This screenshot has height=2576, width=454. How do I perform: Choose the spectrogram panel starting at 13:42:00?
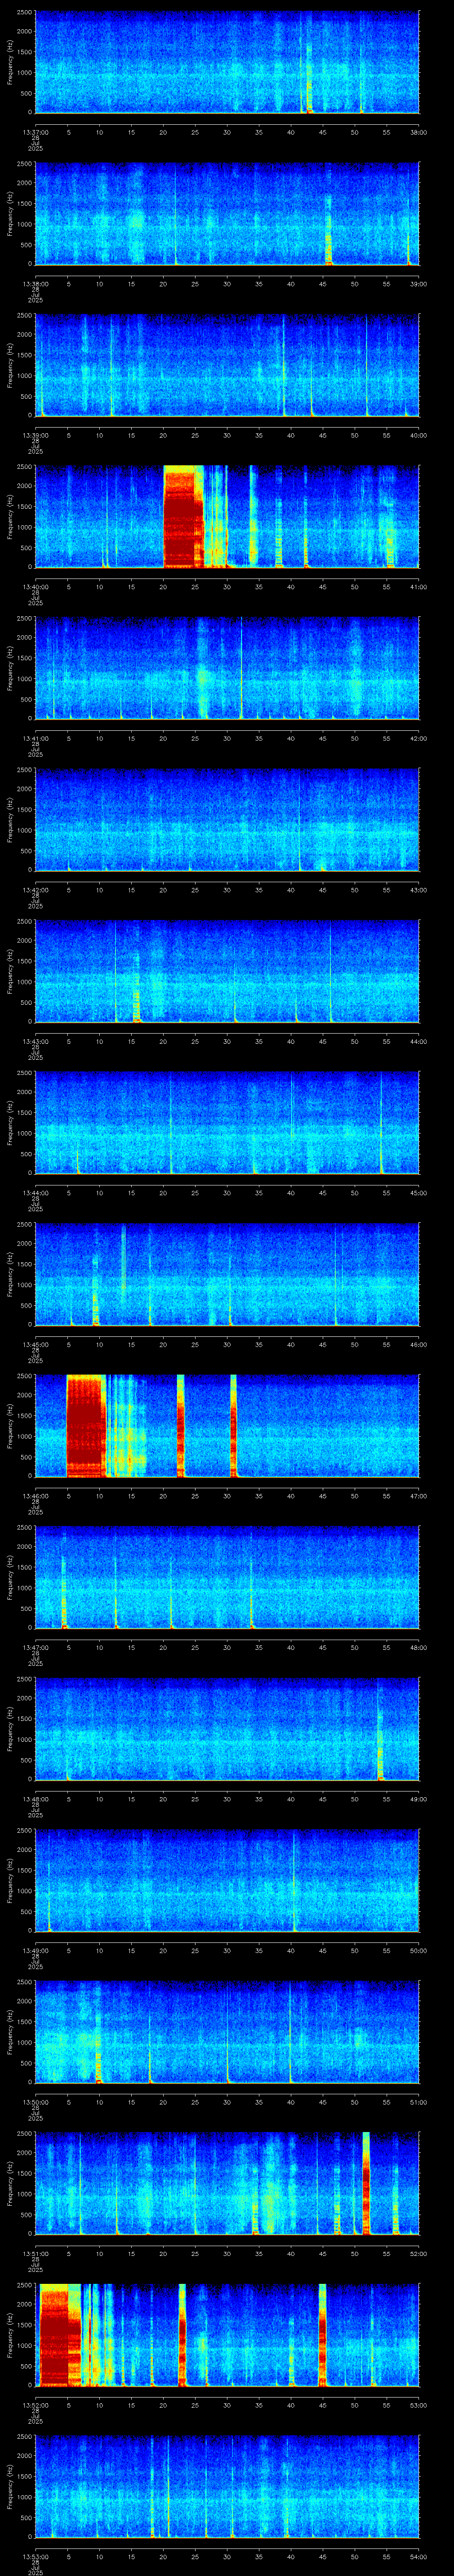[x=227, y=821]
